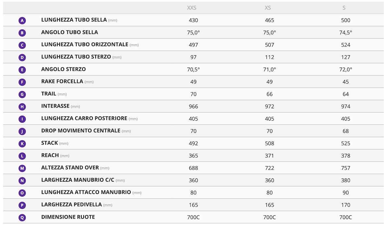Viewport: 389px width, 225px height.
Task: Click the ANGOLO STERZO row label
Action: 64,69
